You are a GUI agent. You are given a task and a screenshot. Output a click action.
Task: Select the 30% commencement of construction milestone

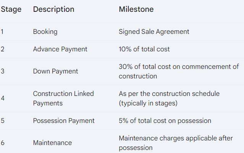[179, 72]
